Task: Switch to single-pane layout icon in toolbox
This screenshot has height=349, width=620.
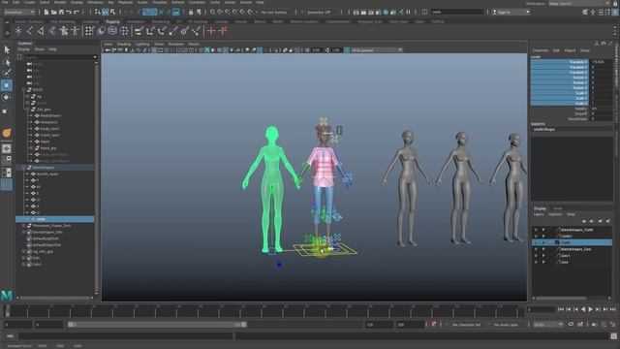Action: tap(7, 148)
